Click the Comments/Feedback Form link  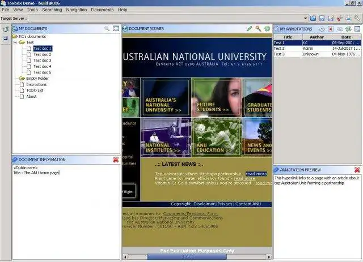click(191, 213)
